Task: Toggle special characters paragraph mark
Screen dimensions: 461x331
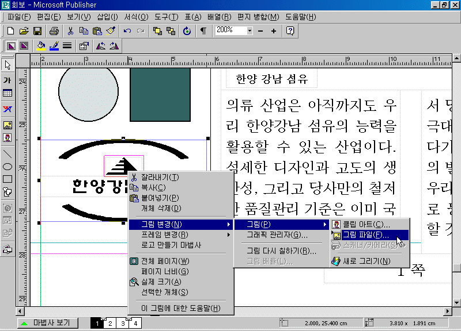Action: tap(203, 31)
